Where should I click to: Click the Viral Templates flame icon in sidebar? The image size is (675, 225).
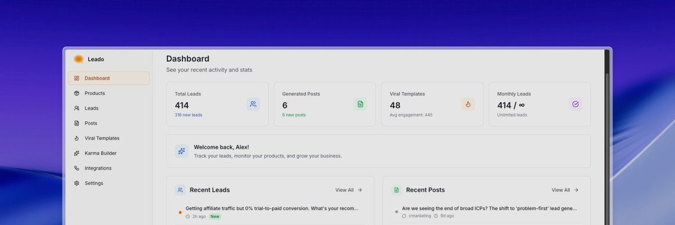click(76, 138)
